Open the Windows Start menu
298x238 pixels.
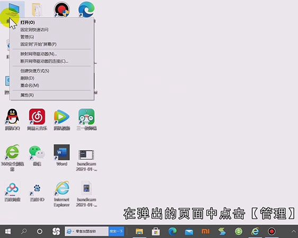click(8, 231)
